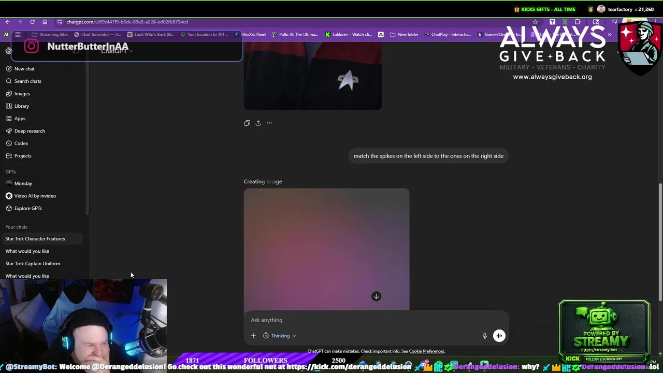Image resolution: width=663 pixels, height=373 pixels.
Task: Bookmark this page with the star icon
Action: [535, 22]
